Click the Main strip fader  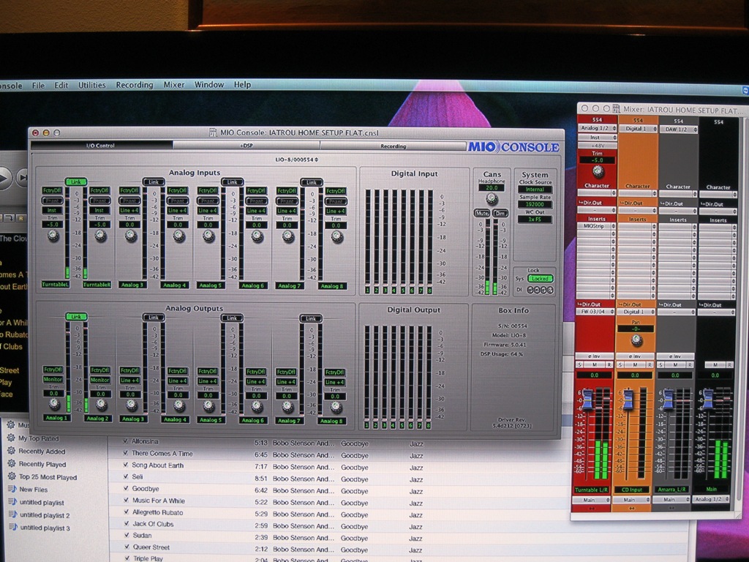pyautogui.click(x=708, y=399)
